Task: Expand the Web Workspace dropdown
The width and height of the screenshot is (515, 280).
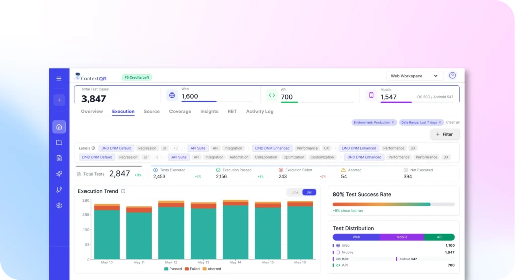Action: coord(415,76)
